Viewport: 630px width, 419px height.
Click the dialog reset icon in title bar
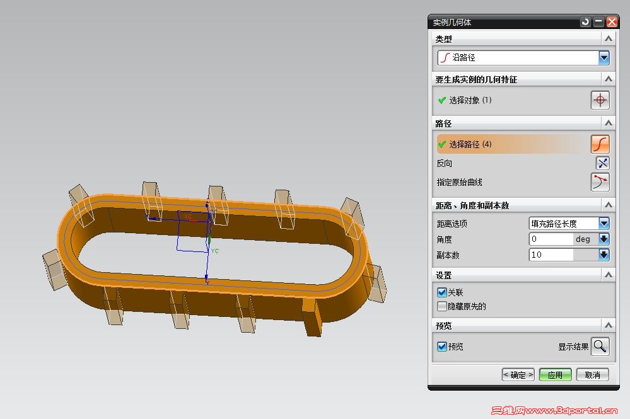[585, 21]
